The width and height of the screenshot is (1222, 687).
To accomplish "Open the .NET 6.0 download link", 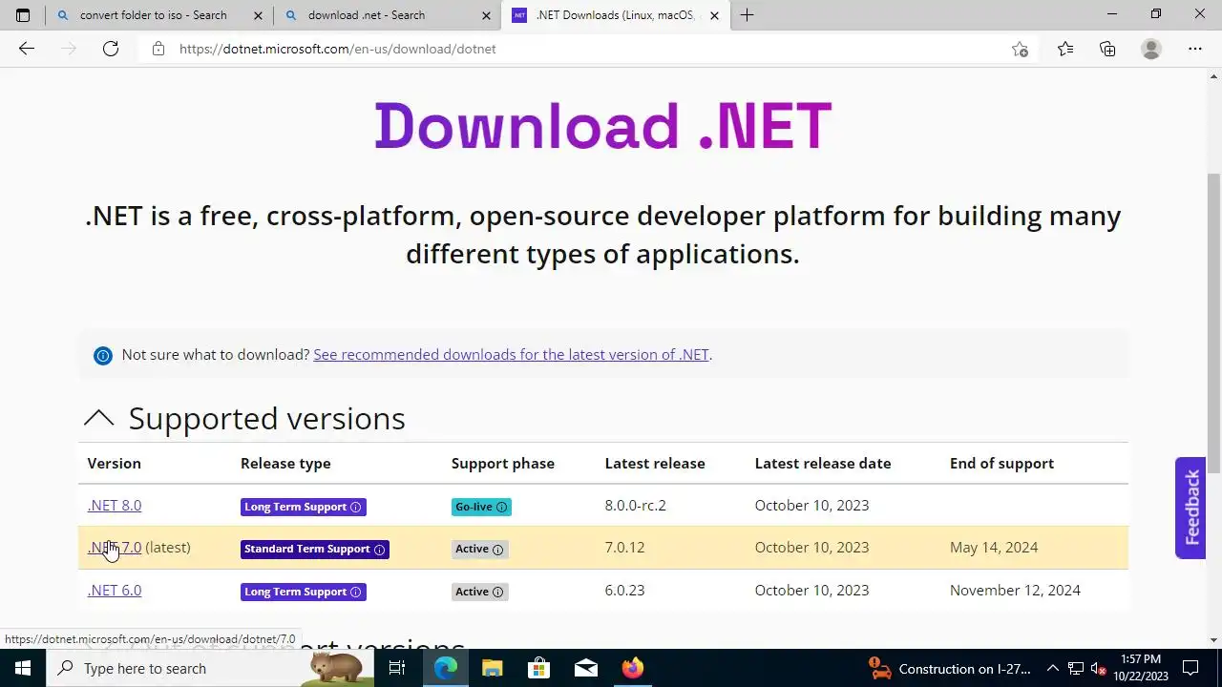I will [x=115, y=591].
